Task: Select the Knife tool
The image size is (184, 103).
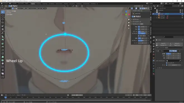Action: 3,54
